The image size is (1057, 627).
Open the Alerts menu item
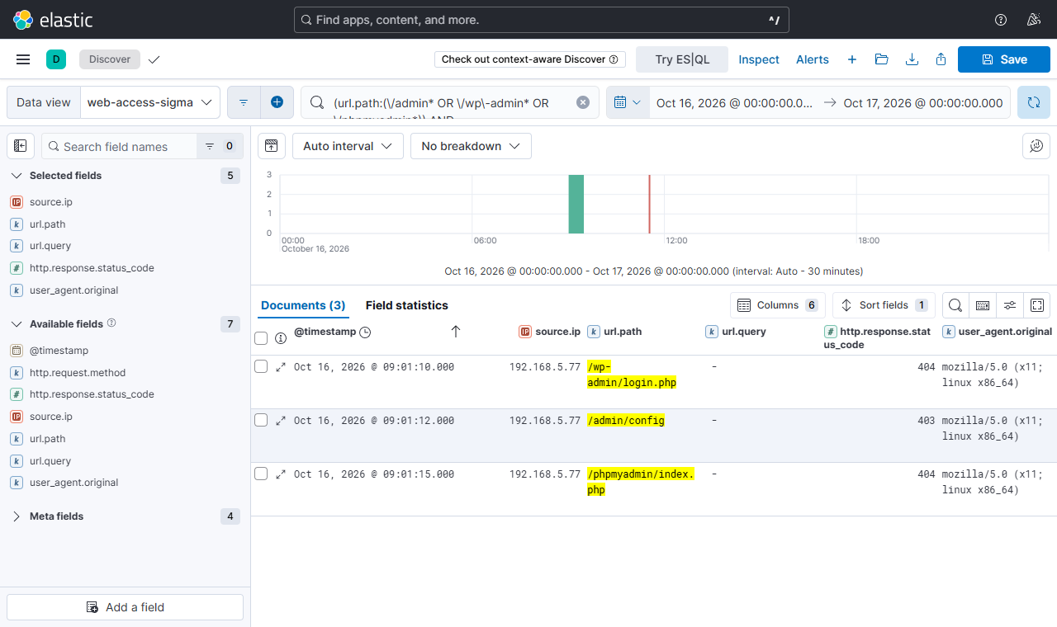click(x=813, y=59)
